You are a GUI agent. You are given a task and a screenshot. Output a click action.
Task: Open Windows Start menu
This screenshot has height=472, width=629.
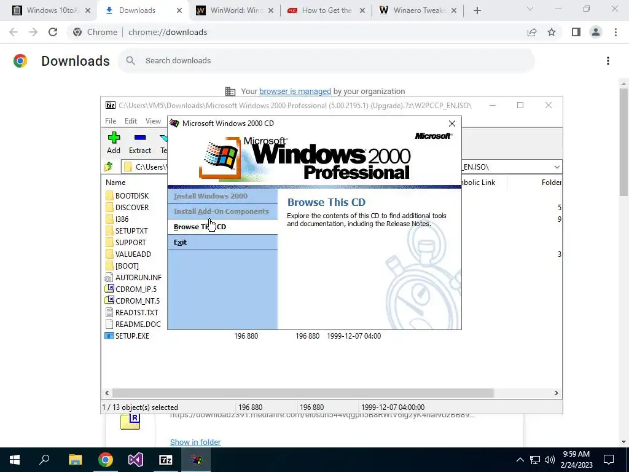(x=15, y=460)
